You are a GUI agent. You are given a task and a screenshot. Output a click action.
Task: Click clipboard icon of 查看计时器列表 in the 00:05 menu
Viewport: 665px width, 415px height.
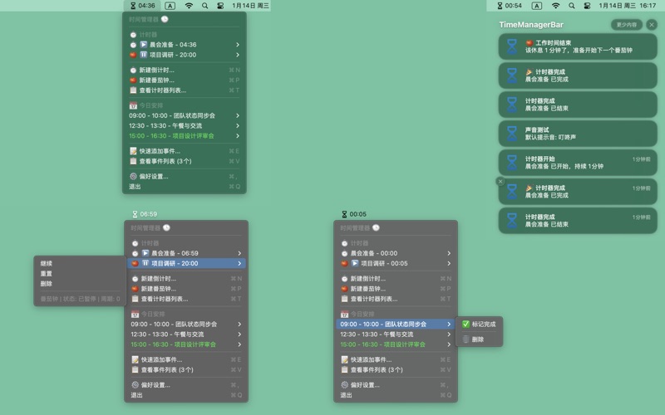click(x=344, y=299)
